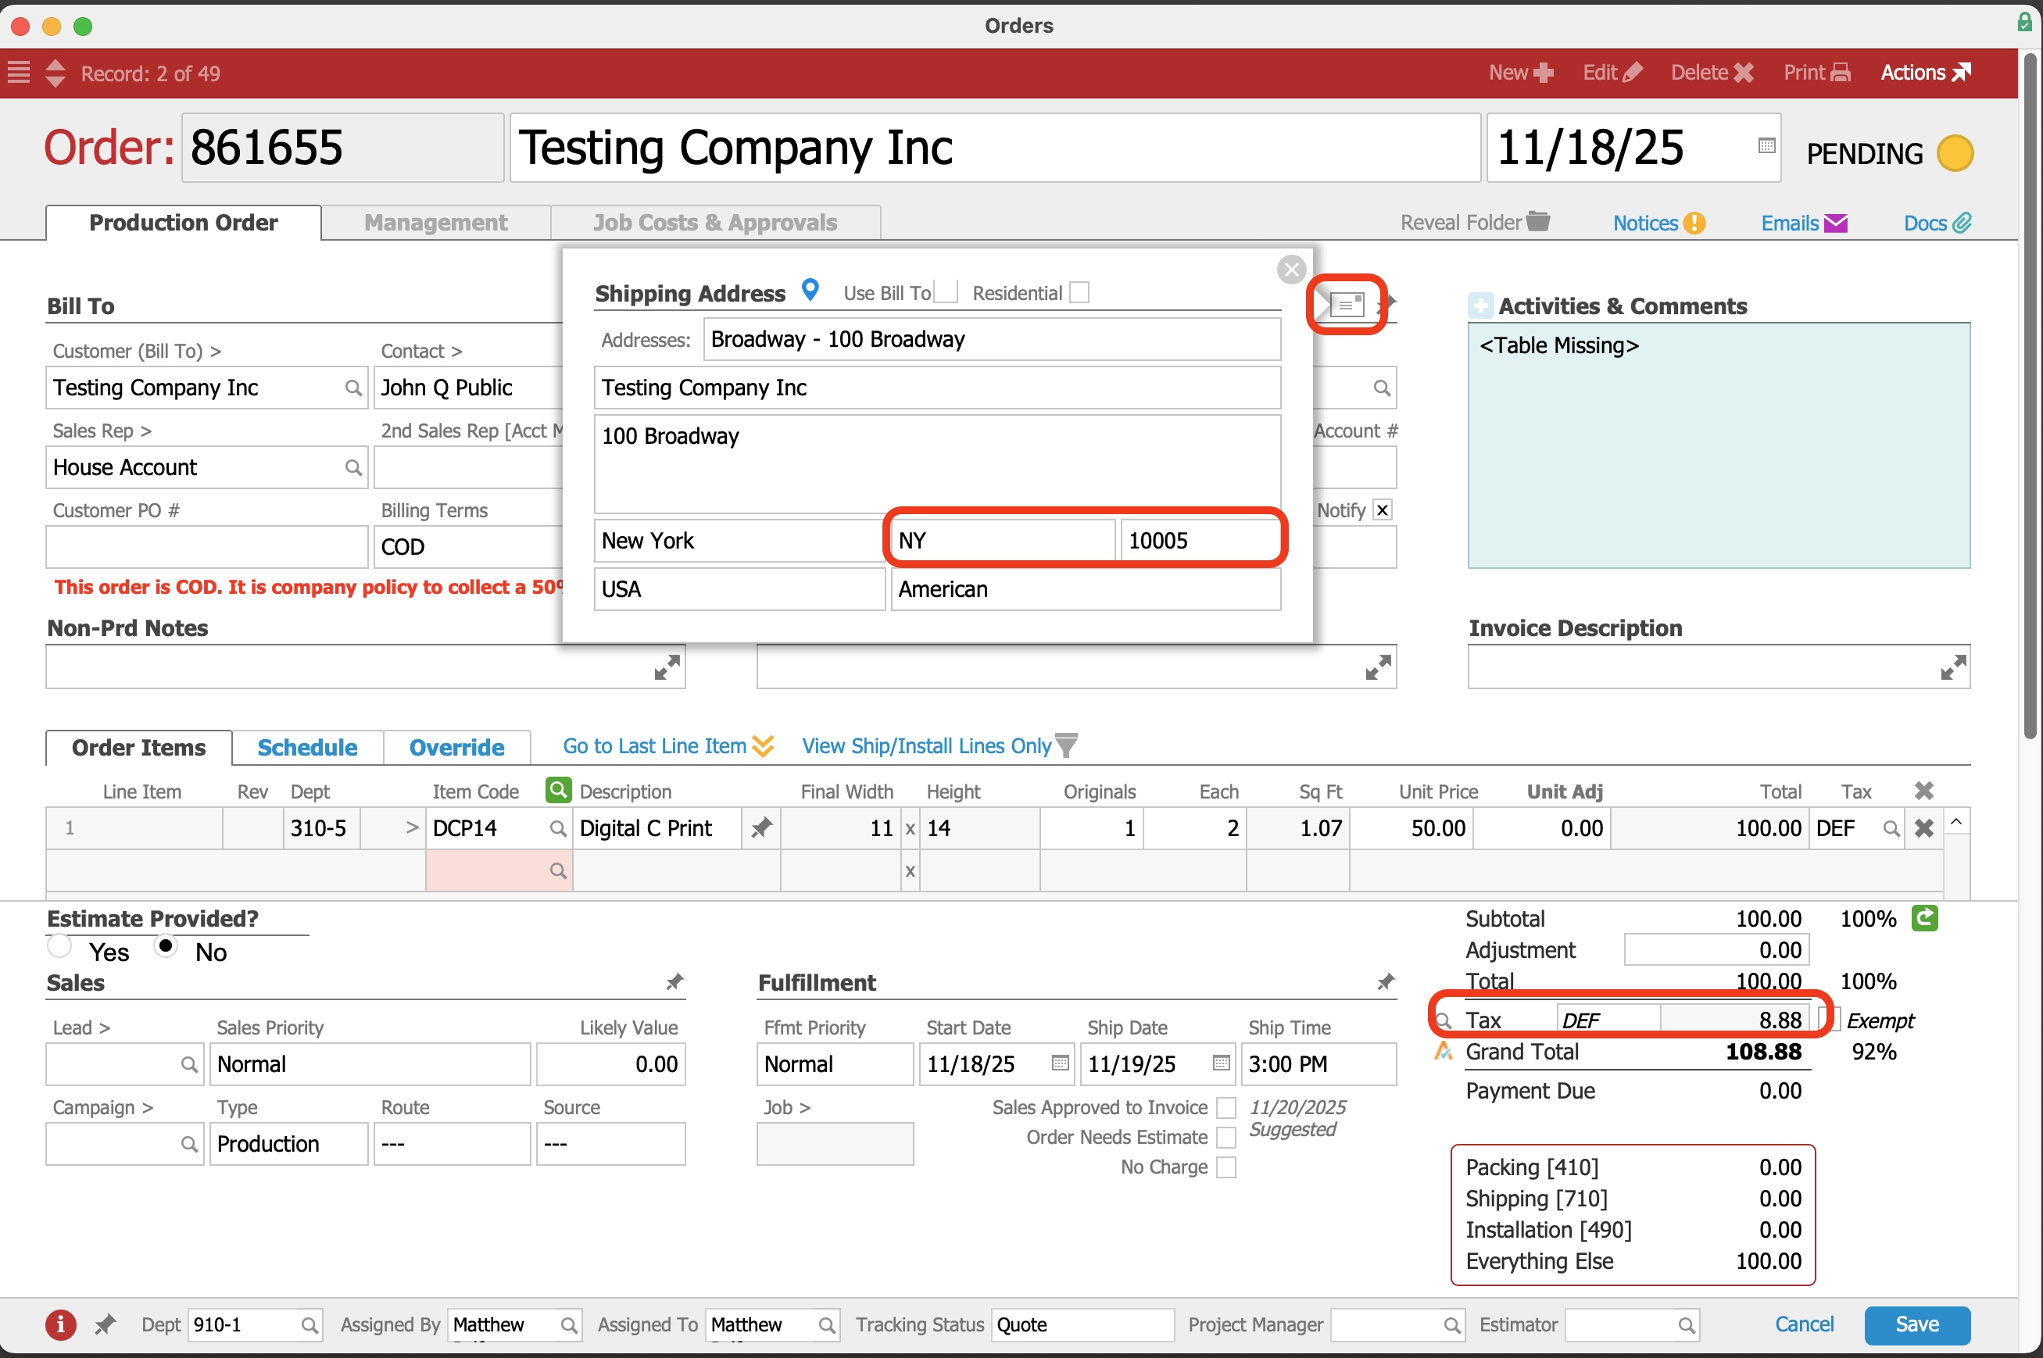Viewport: 2043px width, 1358px height.
Task: Expand the Non-Prd Notes field
Action: point(666,666)
